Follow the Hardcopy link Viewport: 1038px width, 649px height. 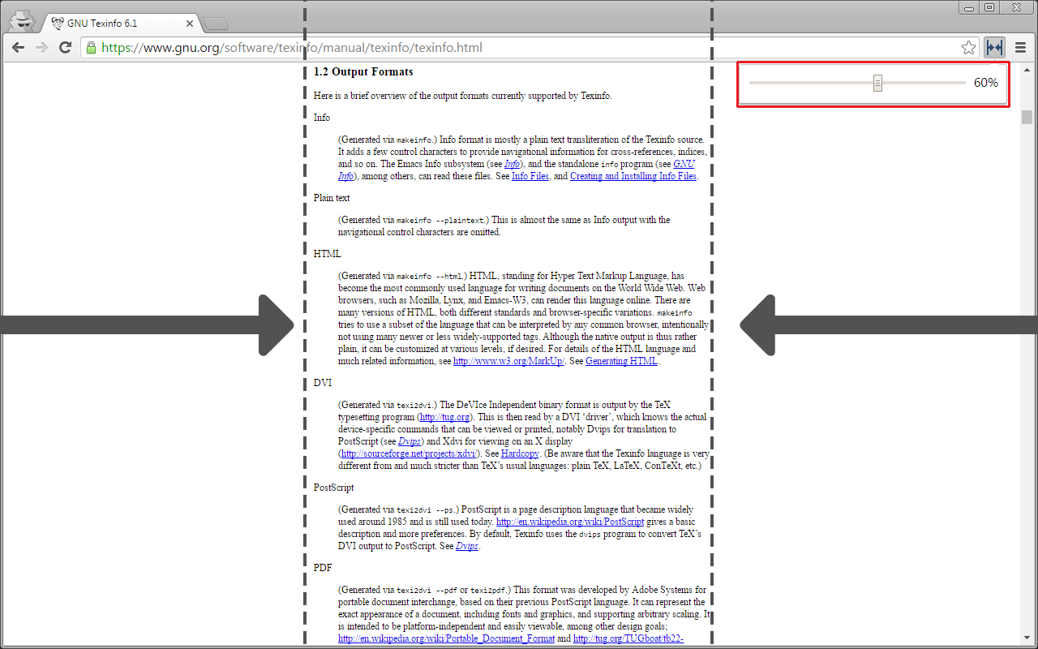518,453
